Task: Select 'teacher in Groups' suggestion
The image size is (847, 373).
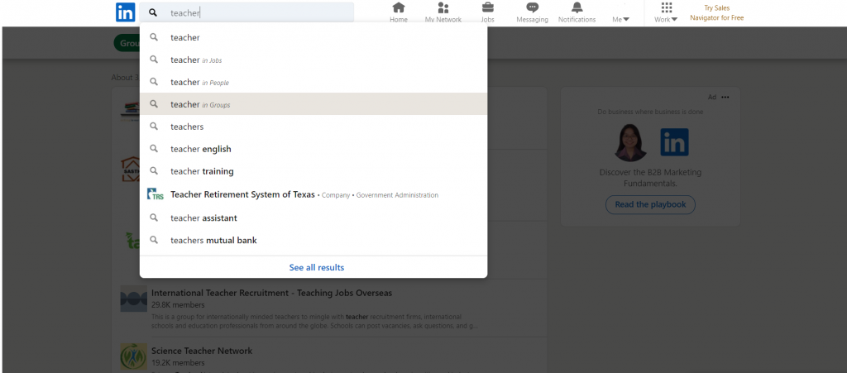Action: (x=313, y=104)
